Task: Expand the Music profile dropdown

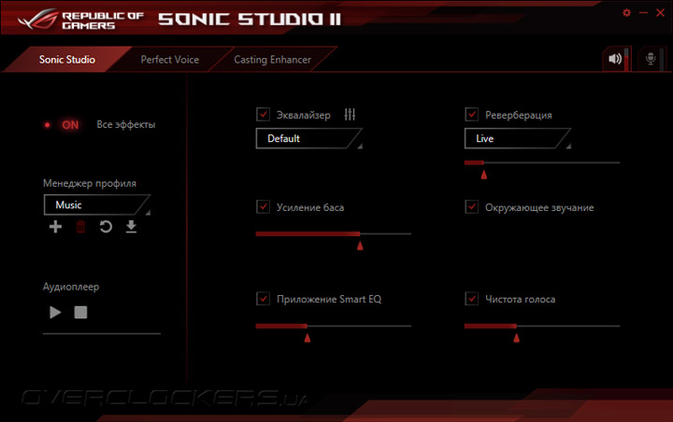Action: pos(97,205)
